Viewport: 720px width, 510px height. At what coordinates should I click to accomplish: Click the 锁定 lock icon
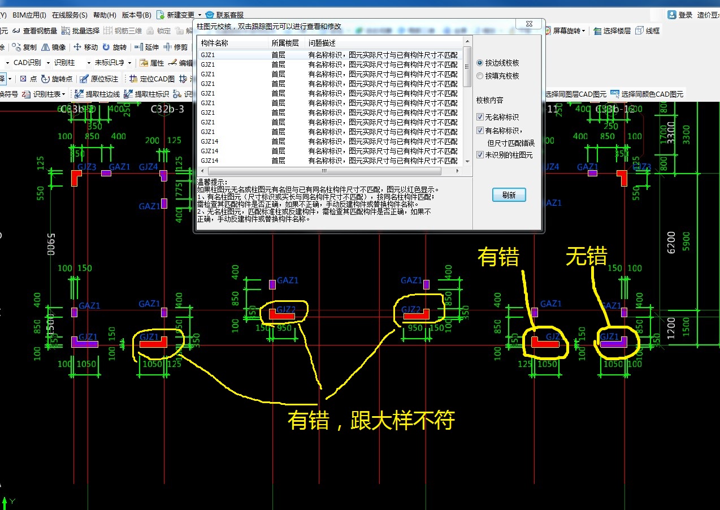coord(151,31)
